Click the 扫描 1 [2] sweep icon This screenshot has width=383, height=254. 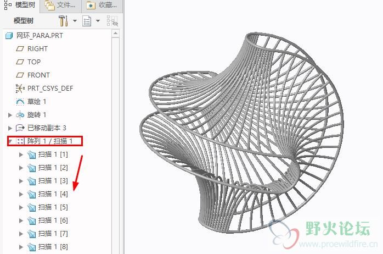click(31, 168)
